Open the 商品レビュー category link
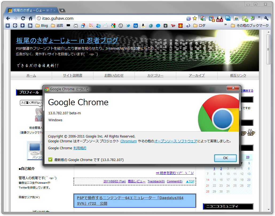 [x=137, y=181]
